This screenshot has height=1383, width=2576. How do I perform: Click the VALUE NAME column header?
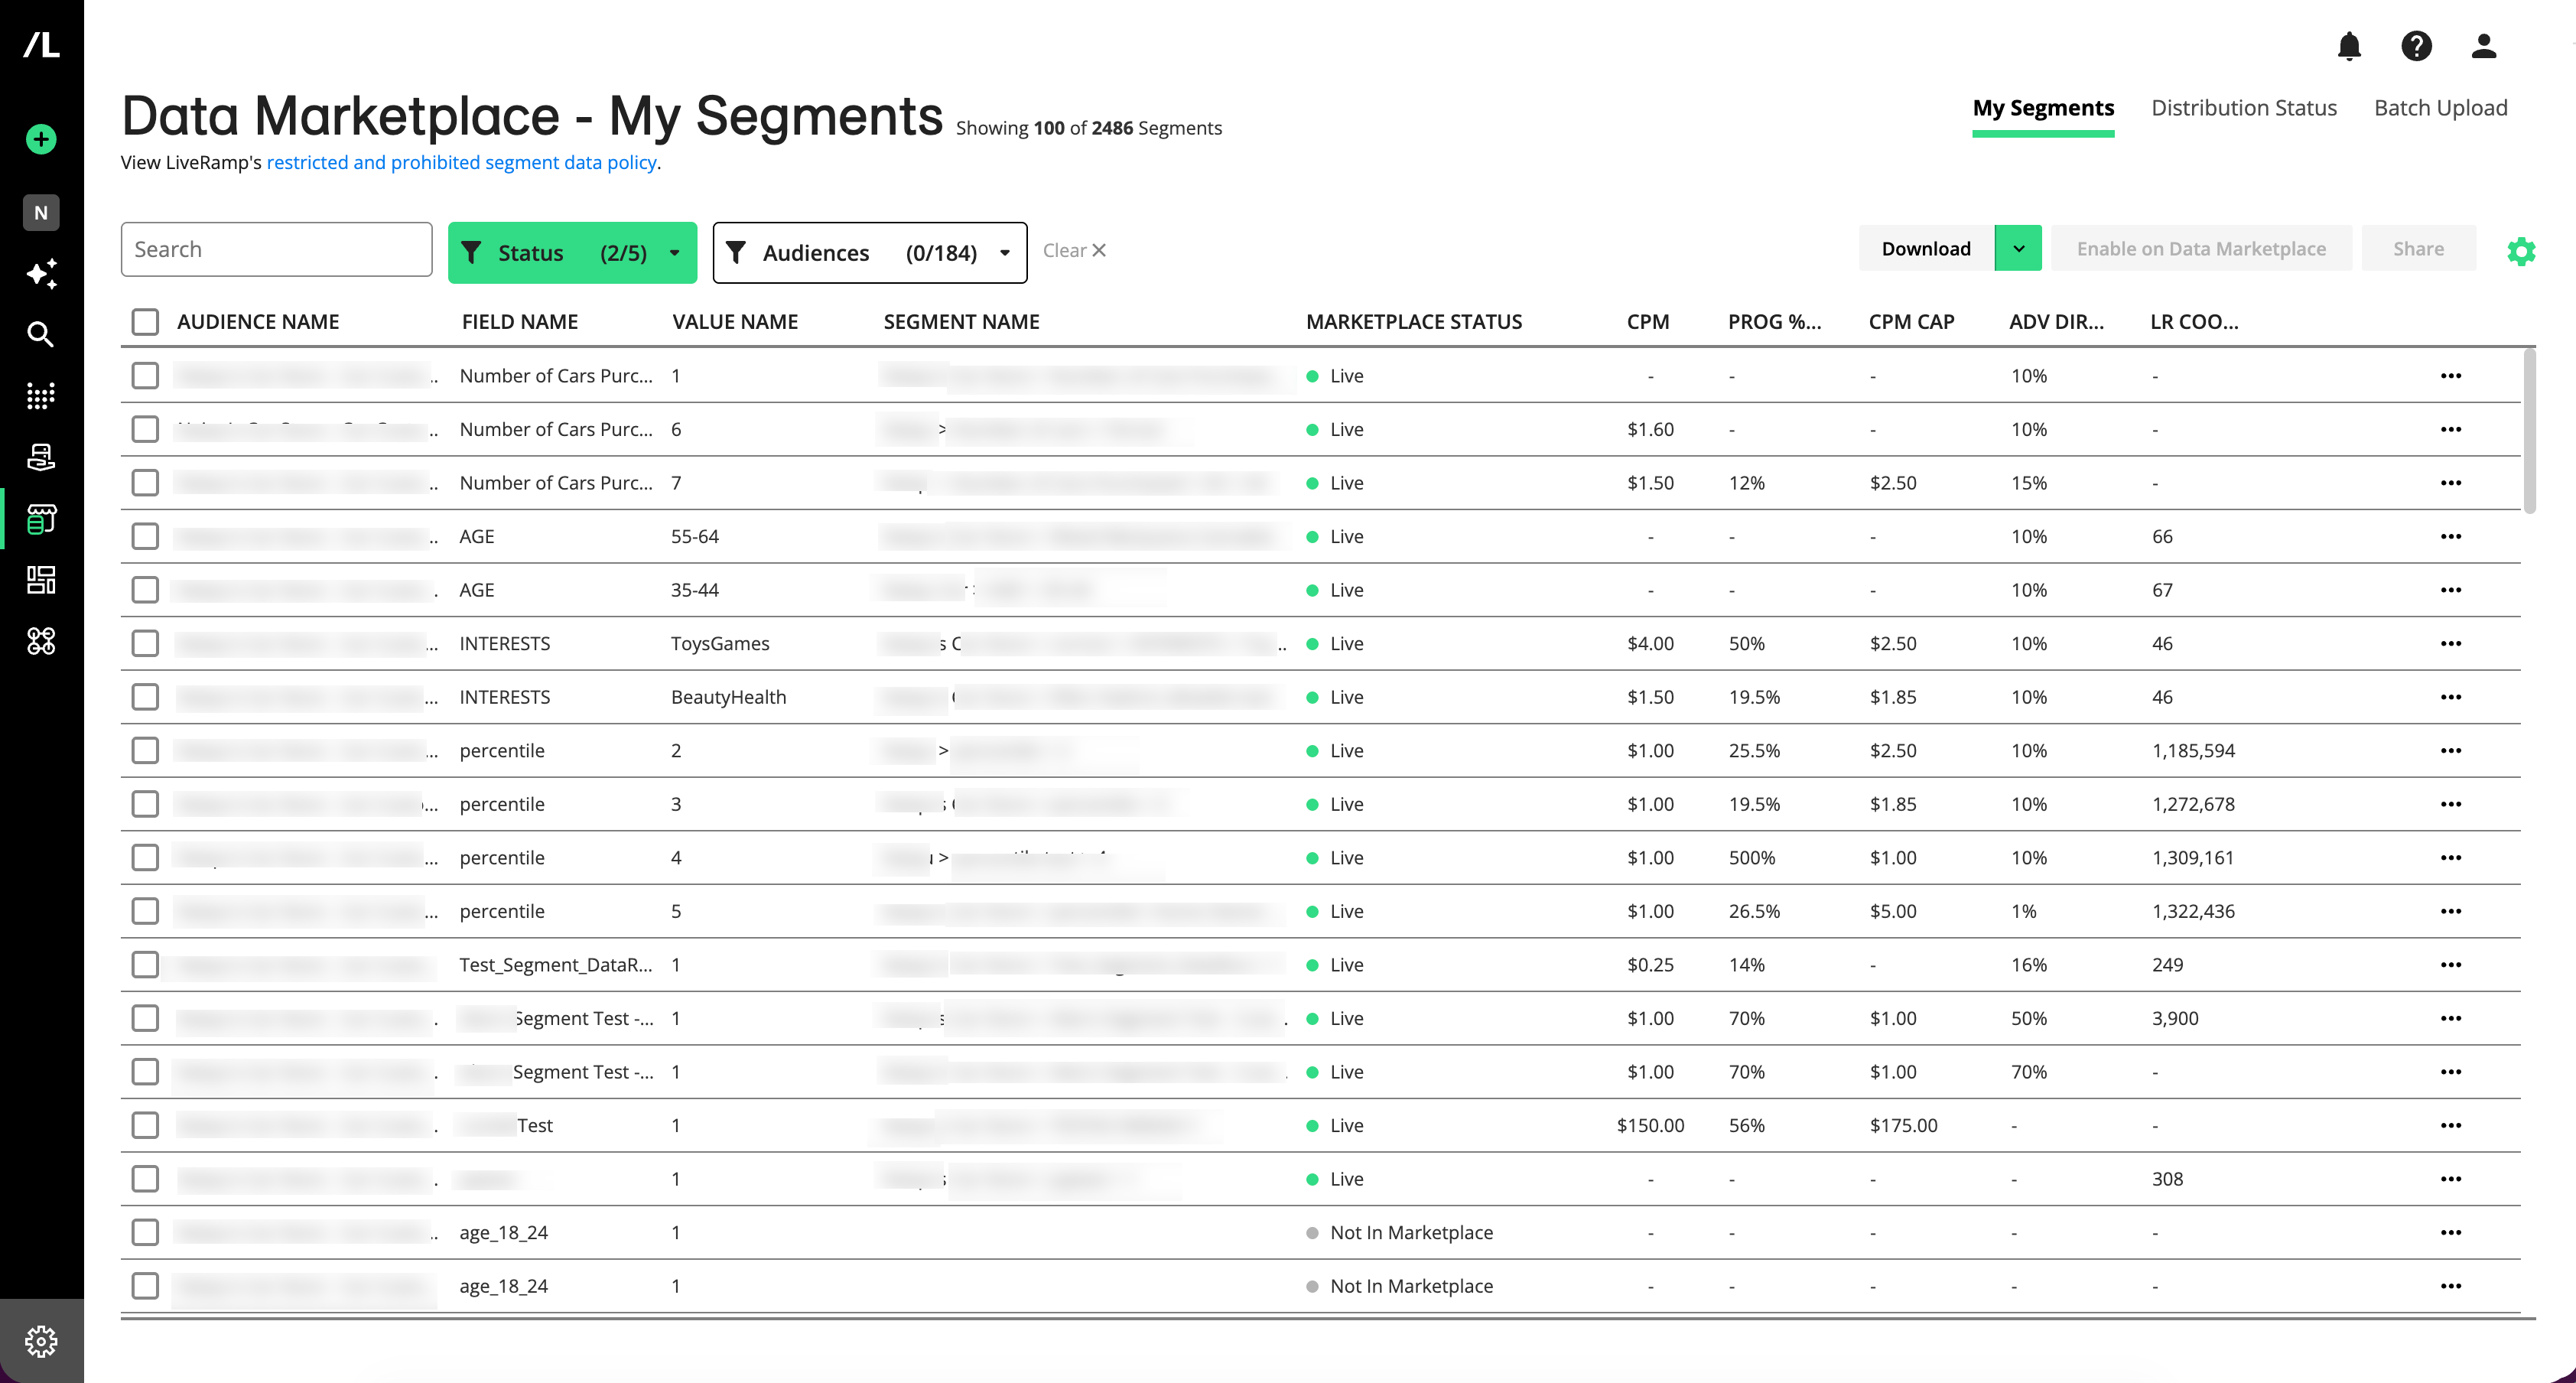click(735, 321)
